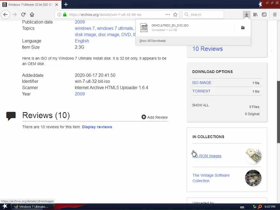Click the Addeddate value 2020-06-17 20:41:50
The height and width of the screenshot is (210, 280).
pyautogui.click(x=95, y=75)
